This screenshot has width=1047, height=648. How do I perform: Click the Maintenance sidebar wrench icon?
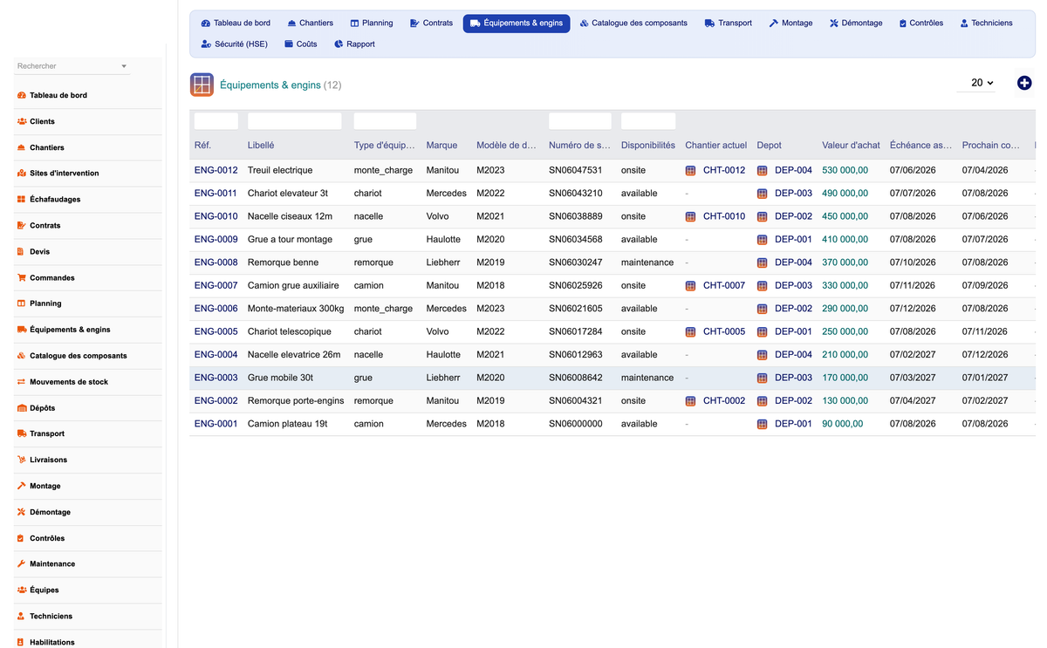(x=21, y=564)
